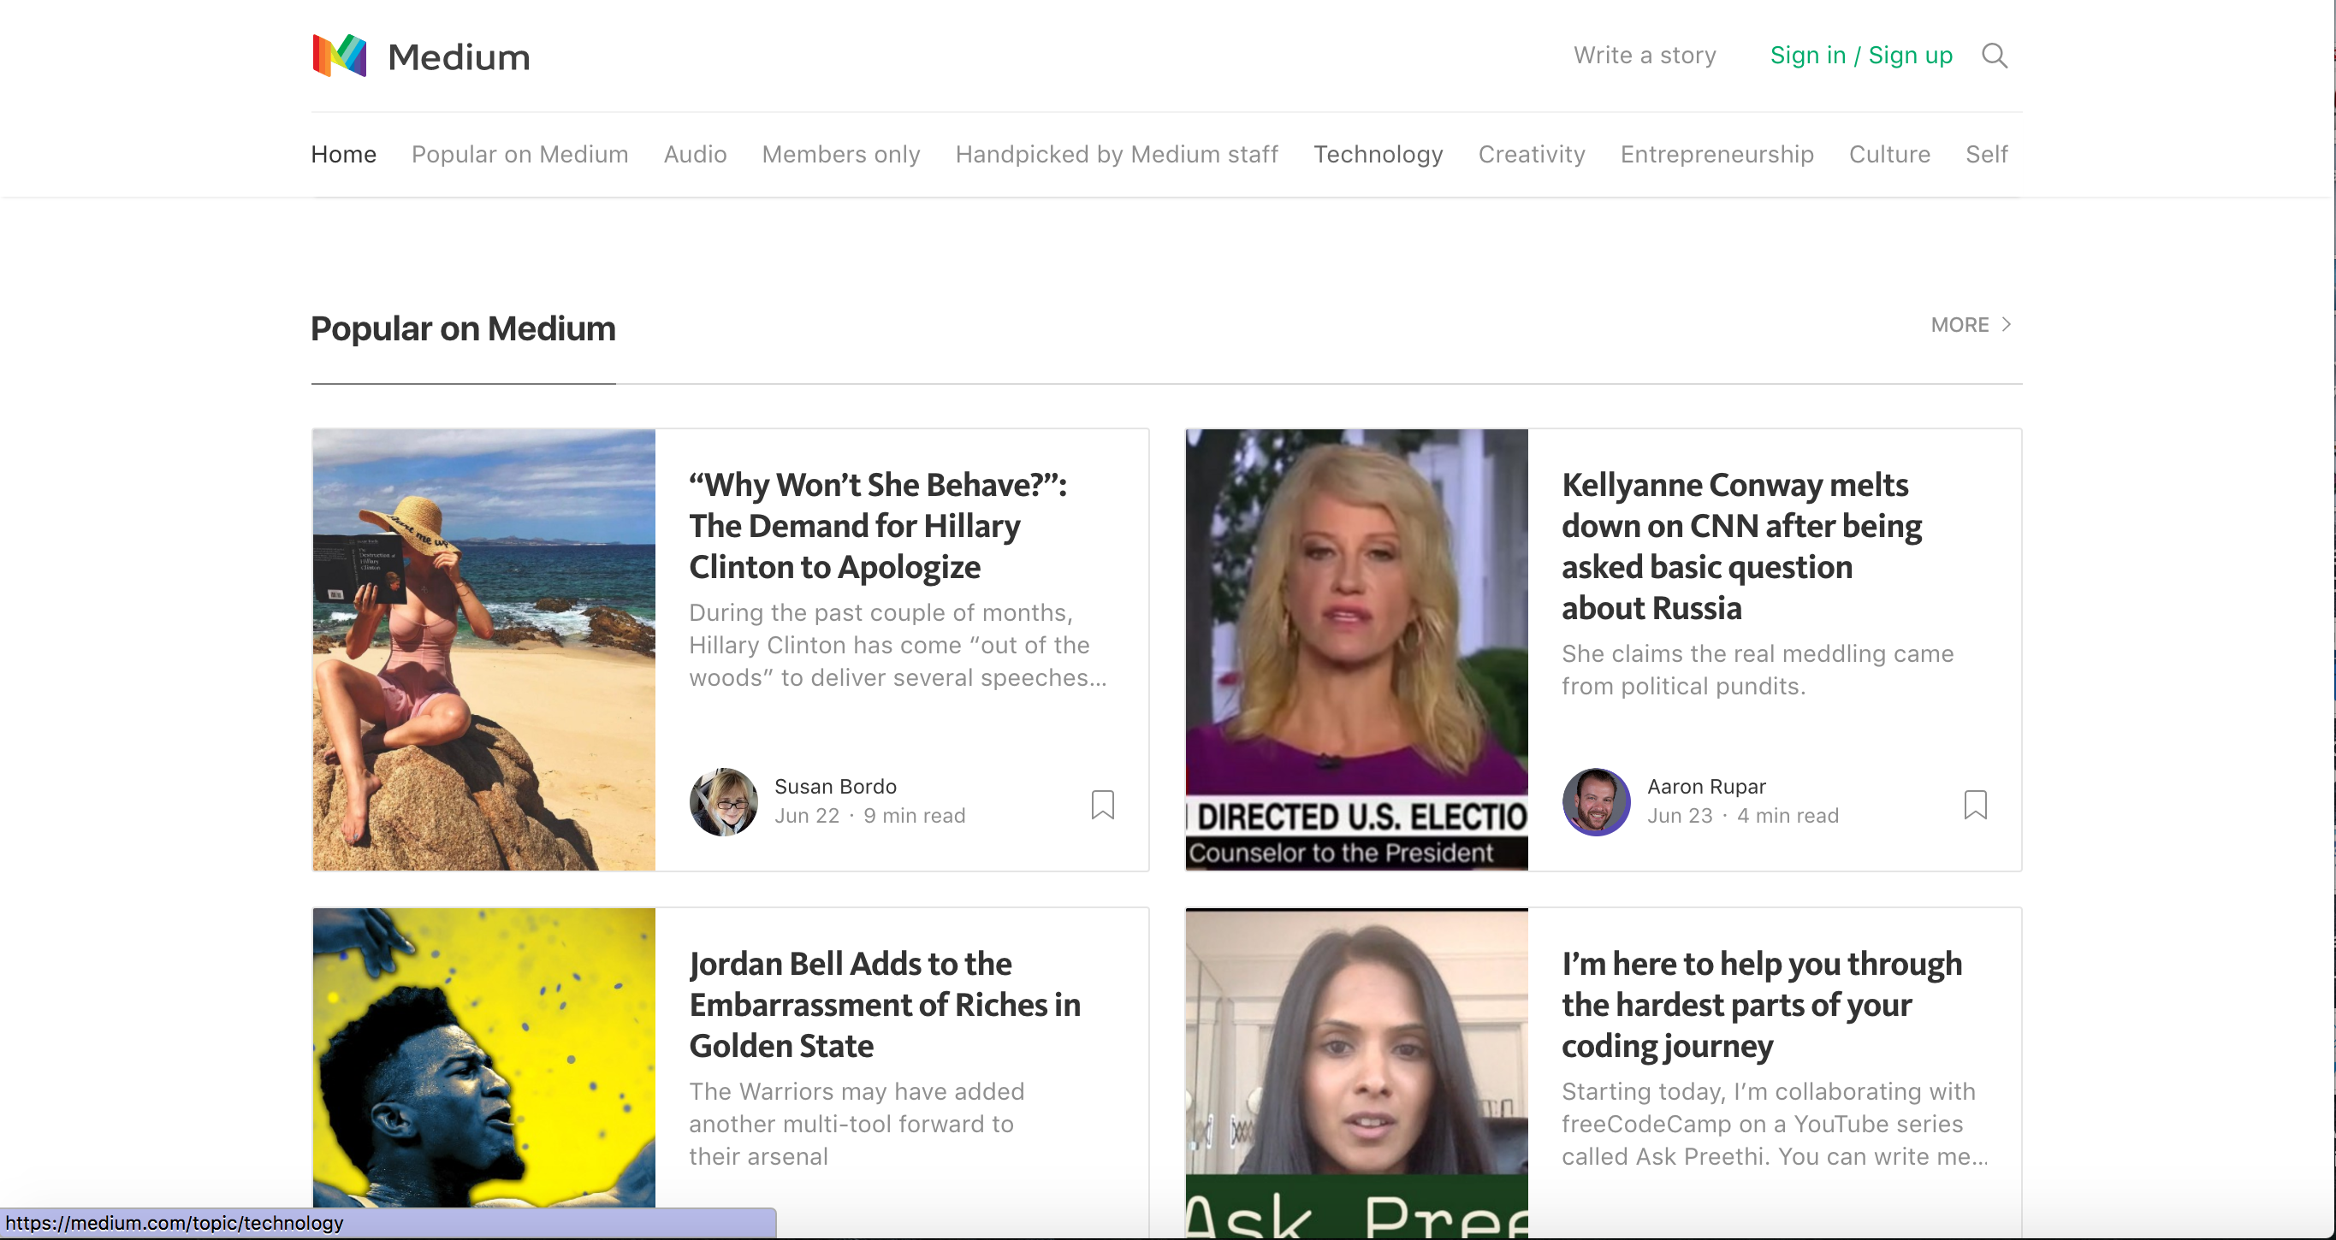Open search with the magnifier icon
2336x1240 pixels.
point(1994,56)
